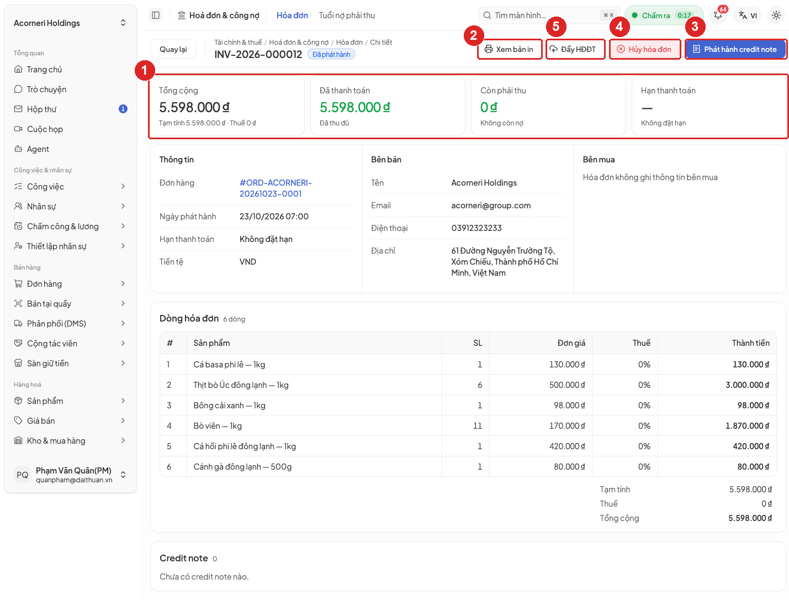Image resolution: width=789 pixels, height=600 pixels.
Task: Expand Kho & mua hàng menu
Action: coord(71,441)
